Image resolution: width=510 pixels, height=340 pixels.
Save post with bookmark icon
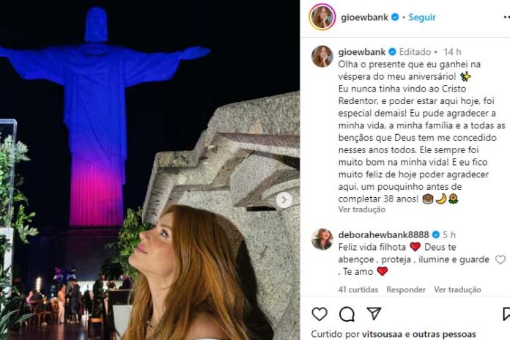(x=506, y=314)
